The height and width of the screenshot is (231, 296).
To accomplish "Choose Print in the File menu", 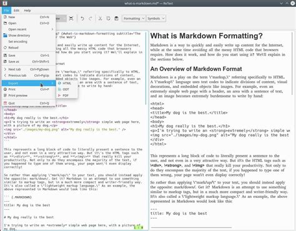I will tap(29, 89).
